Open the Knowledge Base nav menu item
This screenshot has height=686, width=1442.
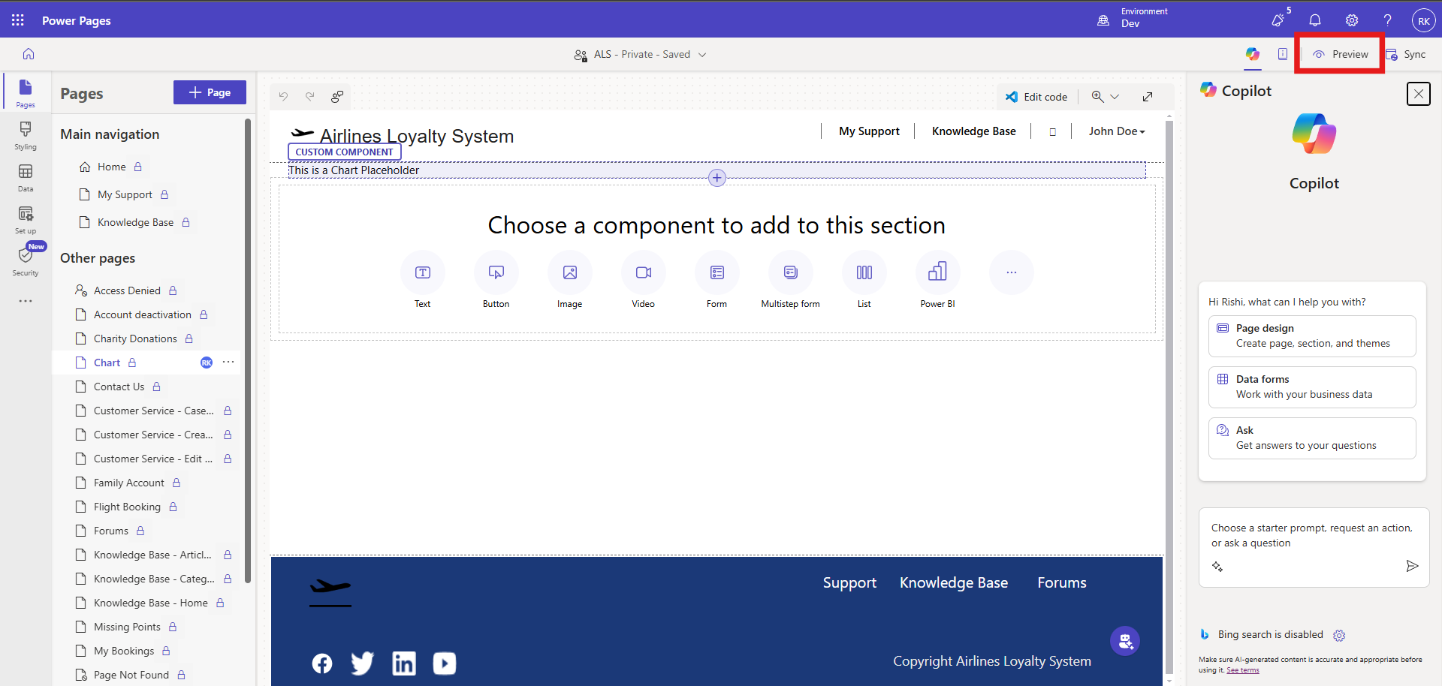973,131
